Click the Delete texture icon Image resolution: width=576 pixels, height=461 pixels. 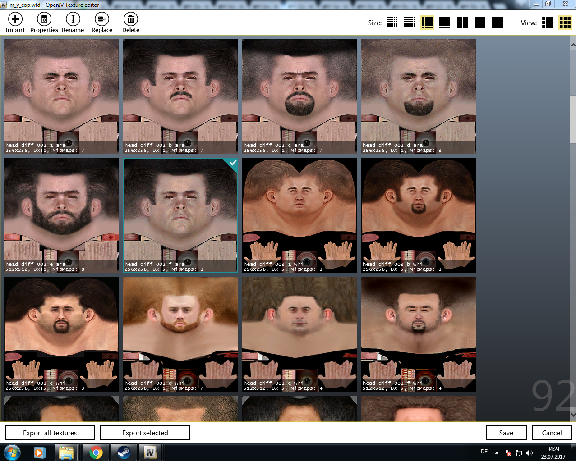pos(131,19)
